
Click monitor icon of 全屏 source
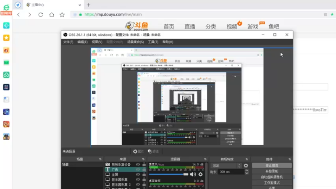pos(108,174)
